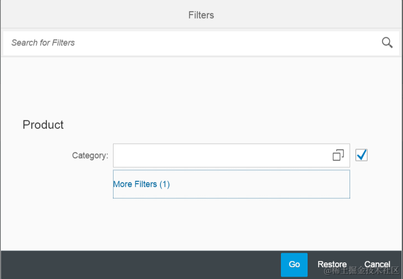Screen dimensions: 403x279
Task: Uncheck the Category filter checkbox
Action: tap(362, 155)
